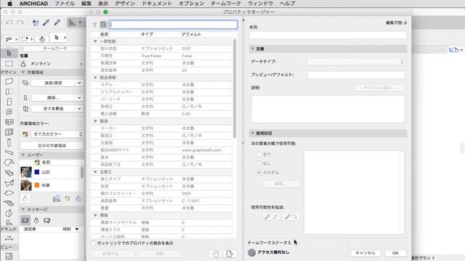Click the right inject availability eyedropper button
Screen dimensions: 465x261
291,217
